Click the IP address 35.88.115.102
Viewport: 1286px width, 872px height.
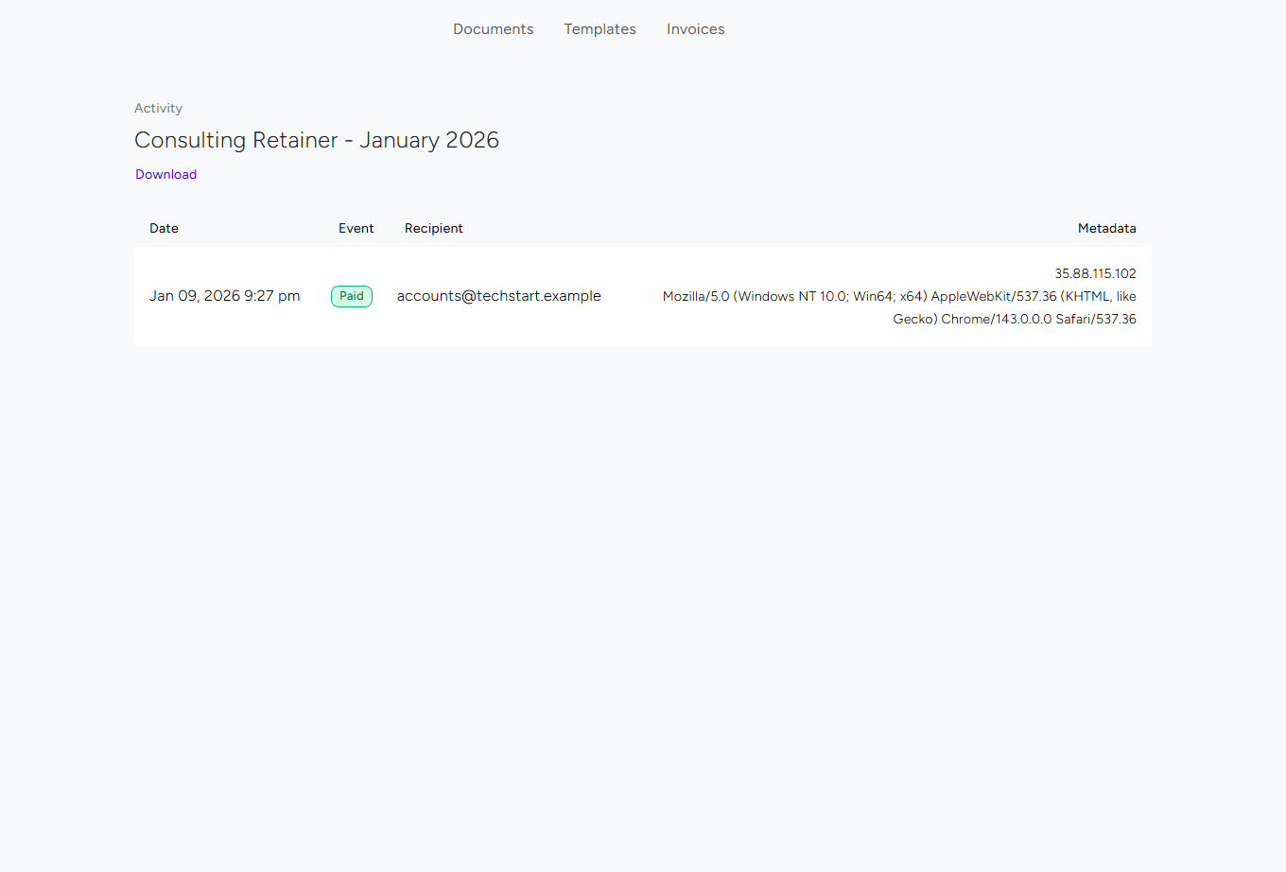(x=1096, y=273)
